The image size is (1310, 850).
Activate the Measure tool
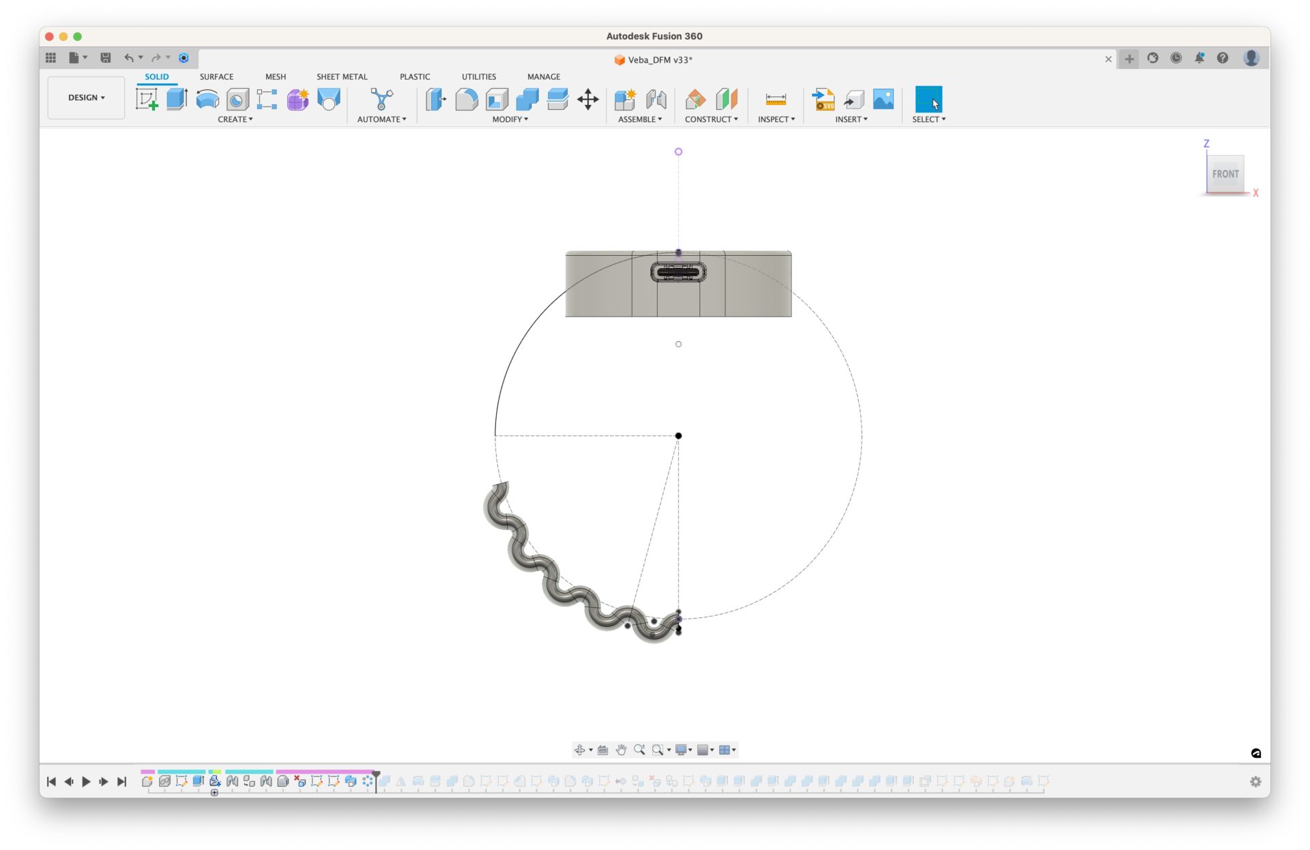coord(776,99)
